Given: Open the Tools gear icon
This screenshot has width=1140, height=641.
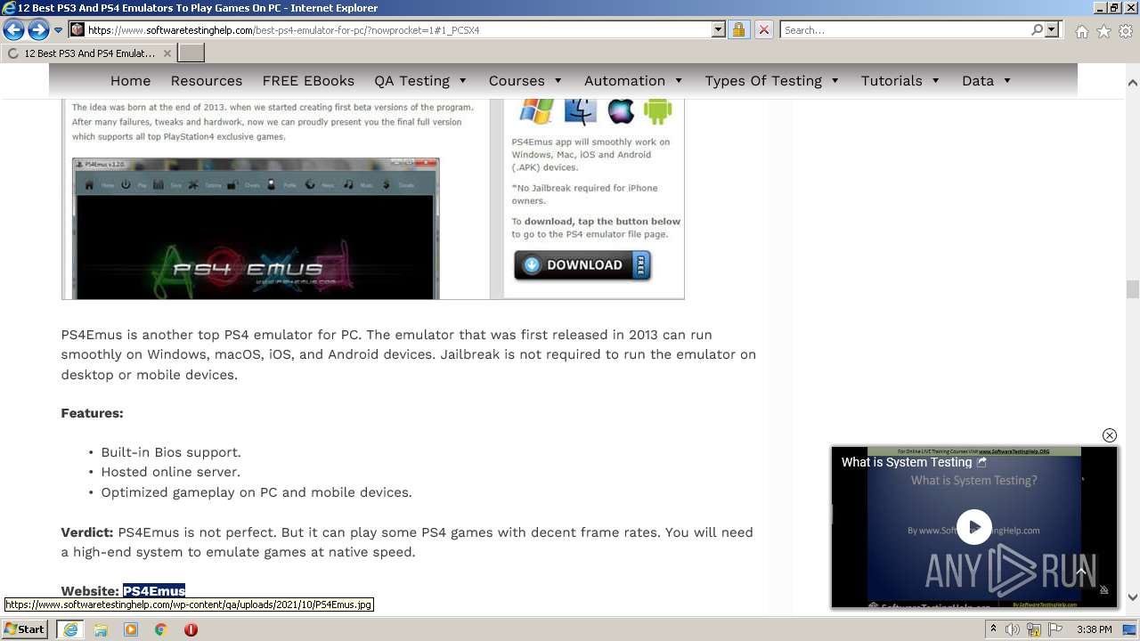Looking at the screenshot, I should [x=1127, y=30].
